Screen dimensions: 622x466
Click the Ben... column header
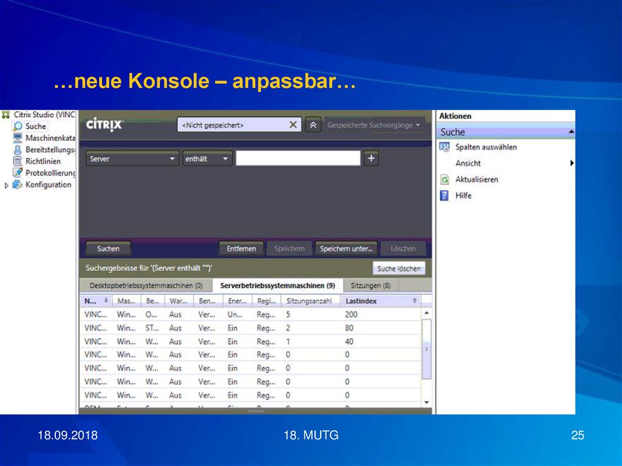[208, 301]
